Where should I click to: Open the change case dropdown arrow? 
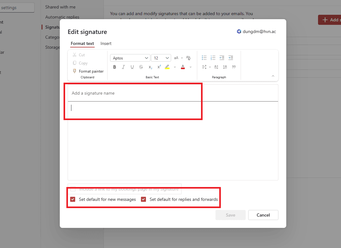point(182,58)
